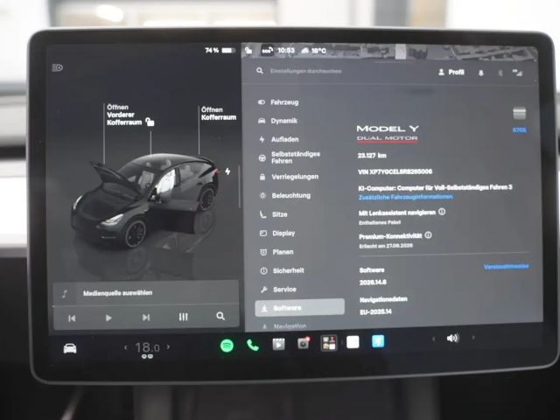Increase volume with right arrow
This screenshot has height=420, width=560.
click(473, 337)
